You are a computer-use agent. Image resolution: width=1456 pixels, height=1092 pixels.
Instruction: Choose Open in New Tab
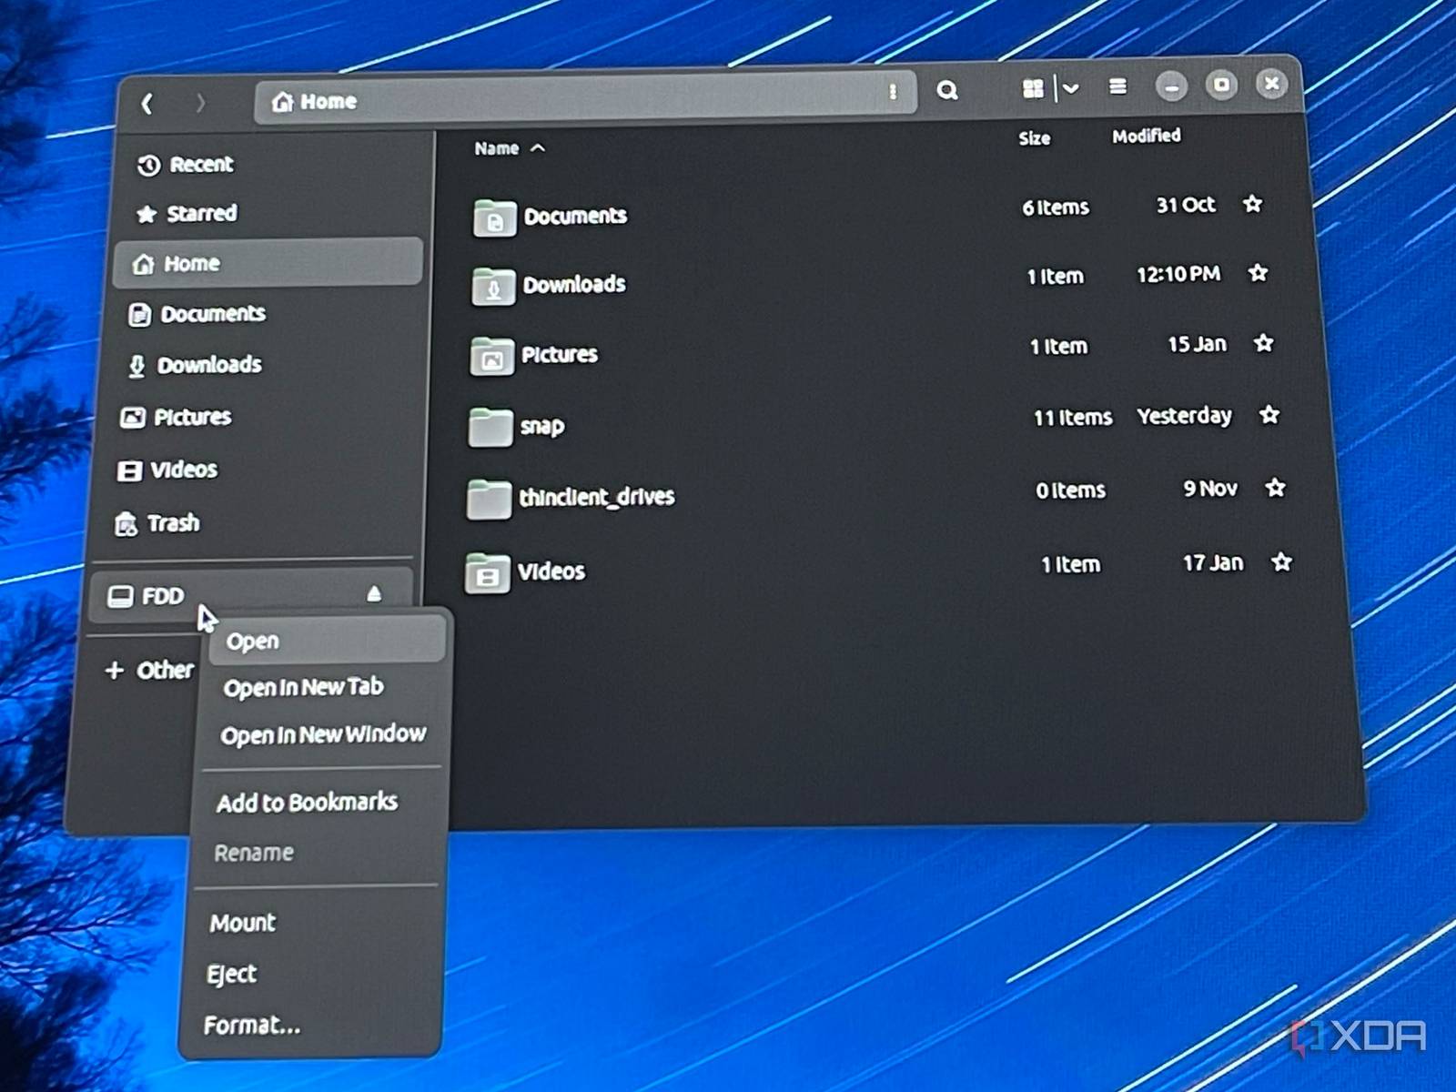[303, 687]
